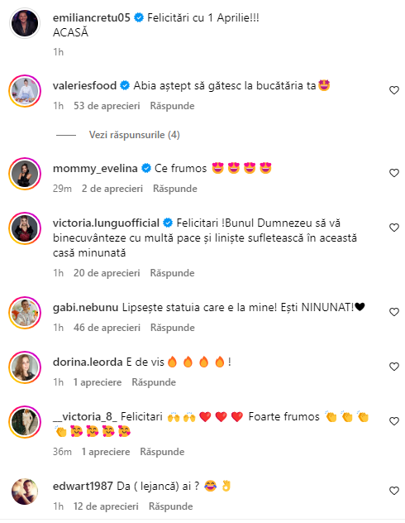This screenshot has width=405, height=523.
Task: Tap the heart beside dorina.leorda's comment
Action: 394,367
